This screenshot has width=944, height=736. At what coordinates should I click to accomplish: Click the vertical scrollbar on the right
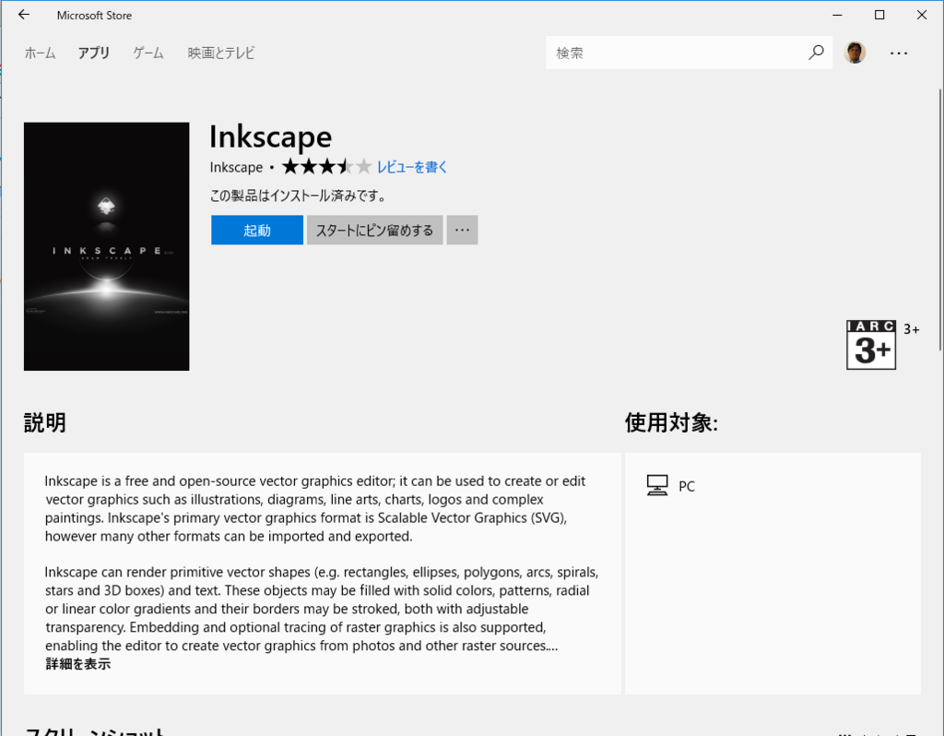(x=940, y=220)
